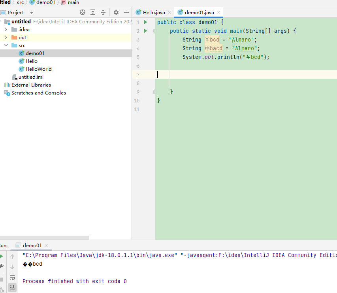Open Project panel settings gear

(116, 13)
